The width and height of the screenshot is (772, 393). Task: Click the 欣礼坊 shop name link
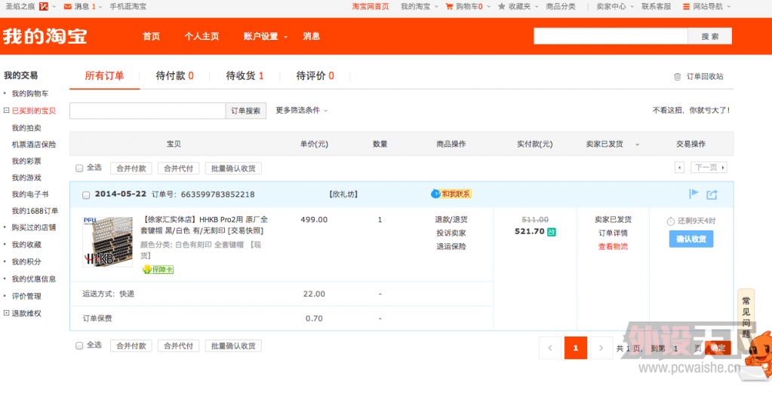343,194
